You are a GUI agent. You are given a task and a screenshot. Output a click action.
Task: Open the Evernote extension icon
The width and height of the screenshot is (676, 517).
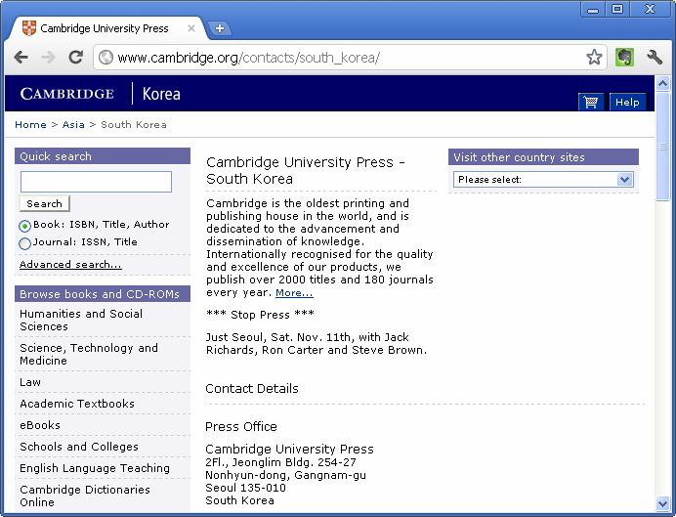point(624,57)
